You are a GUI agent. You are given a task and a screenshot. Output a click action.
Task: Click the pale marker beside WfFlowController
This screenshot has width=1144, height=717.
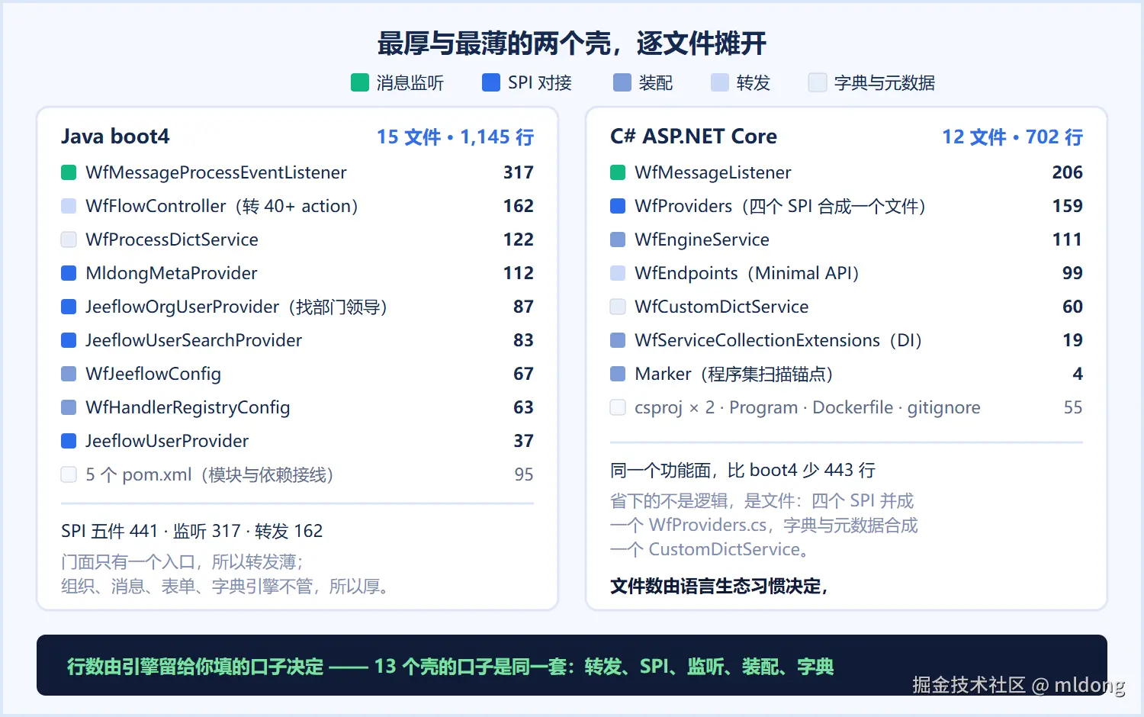(69, 206)
